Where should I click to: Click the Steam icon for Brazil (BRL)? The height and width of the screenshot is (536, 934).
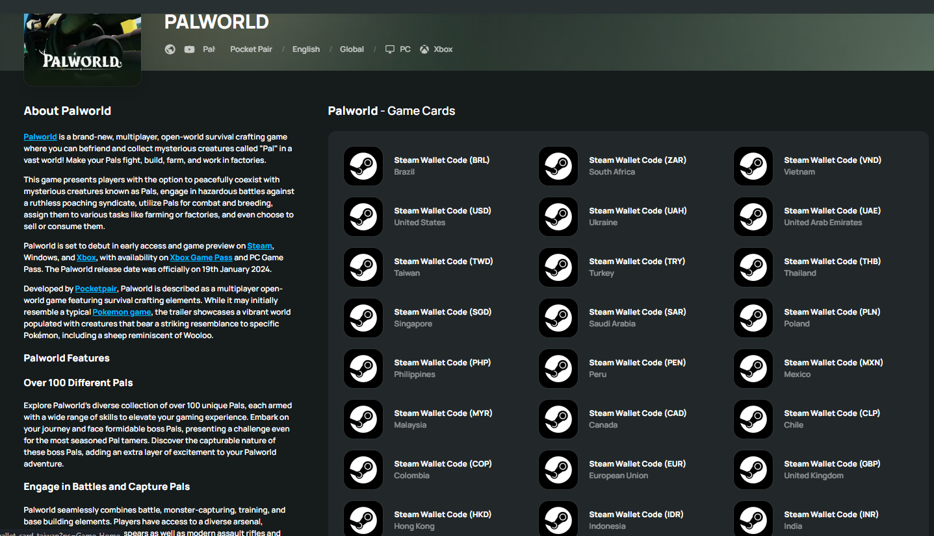click(x=363, y=166)
